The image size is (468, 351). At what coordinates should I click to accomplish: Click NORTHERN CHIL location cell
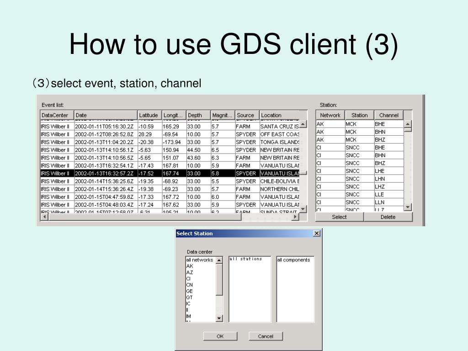click(280, 189)
